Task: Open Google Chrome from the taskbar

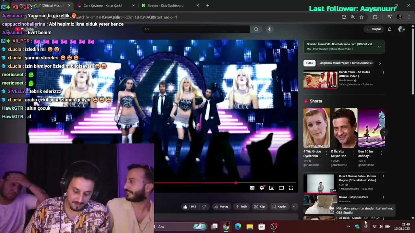Action: point(226,227)
